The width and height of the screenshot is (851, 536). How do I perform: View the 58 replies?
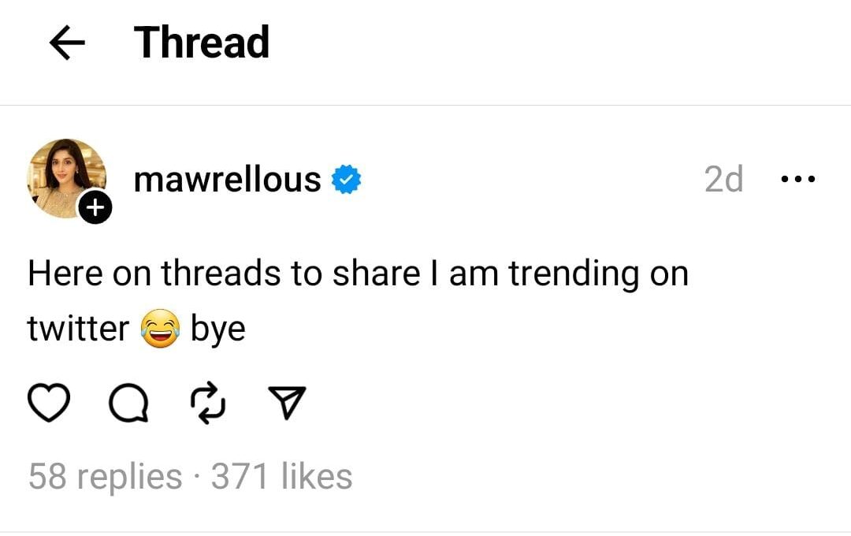pos(105,477)
